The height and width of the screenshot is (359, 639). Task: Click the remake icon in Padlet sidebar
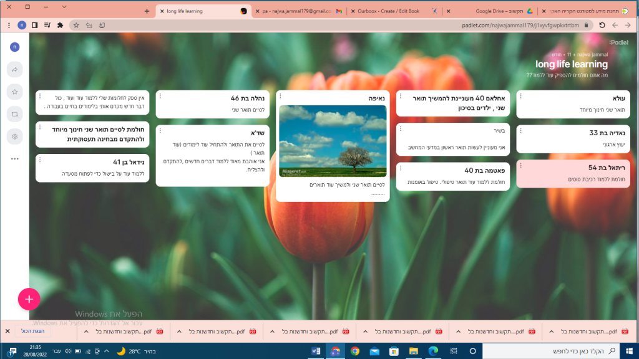click(x=15, y=113)
